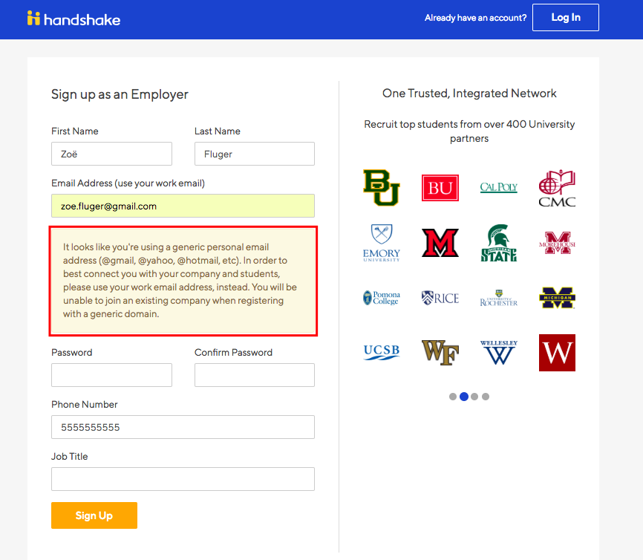Click the Wellesley W logo
643x560 pixels.
[x=499, y=352]
